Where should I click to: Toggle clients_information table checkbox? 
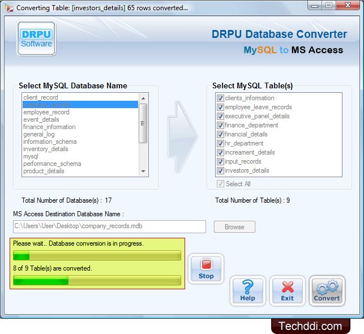point(220,98)
